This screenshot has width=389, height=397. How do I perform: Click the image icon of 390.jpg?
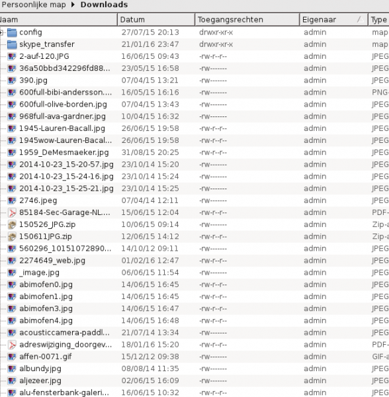pyautogui.click(x=12, y=81)
